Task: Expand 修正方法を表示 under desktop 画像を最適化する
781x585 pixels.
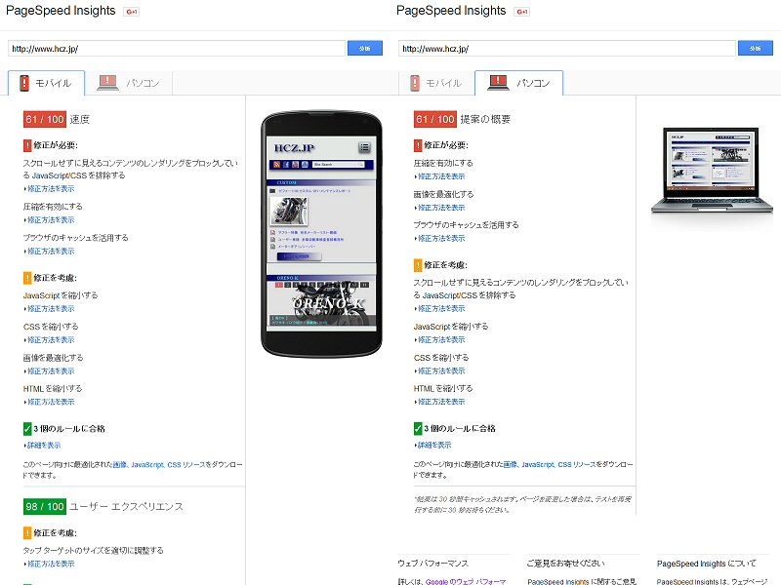Action: [x=441, y=208]
